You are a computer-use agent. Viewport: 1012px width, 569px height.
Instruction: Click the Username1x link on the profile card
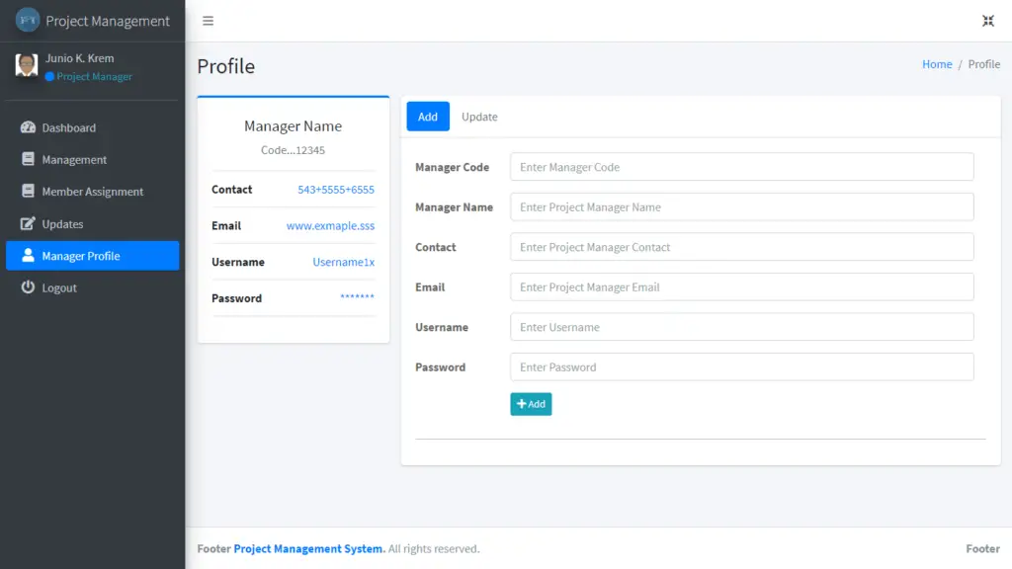click(x=342, y=262)
